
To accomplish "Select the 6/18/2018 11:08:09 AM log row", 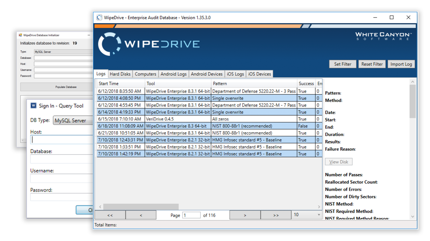I will (x=209, y=126).
